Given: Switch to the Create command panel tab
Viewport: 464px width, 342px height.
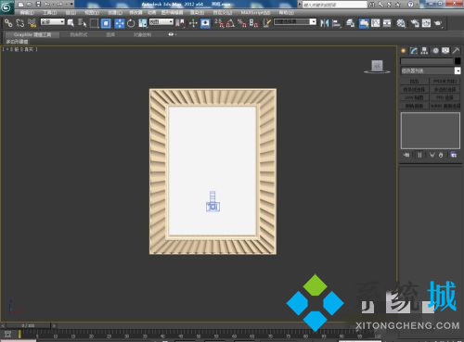Looking at the screenshot, I should [x=404, y=51].
